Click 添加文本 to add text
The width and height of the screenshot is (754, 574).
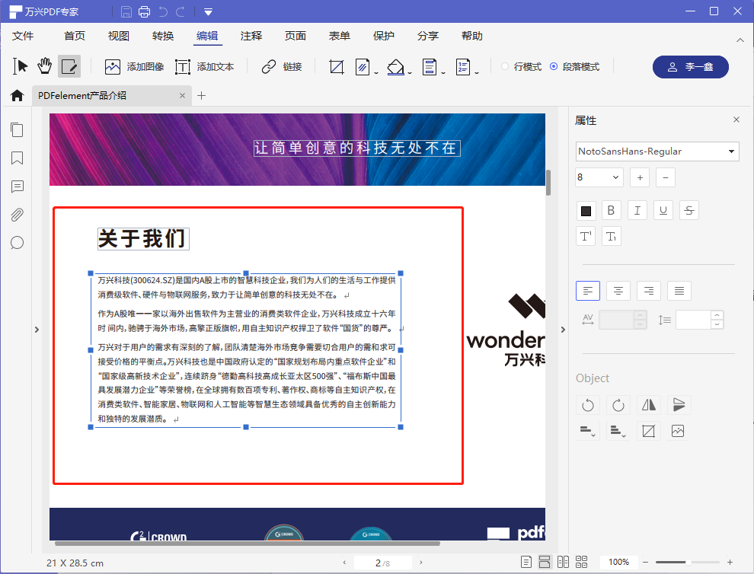point(204,67)
